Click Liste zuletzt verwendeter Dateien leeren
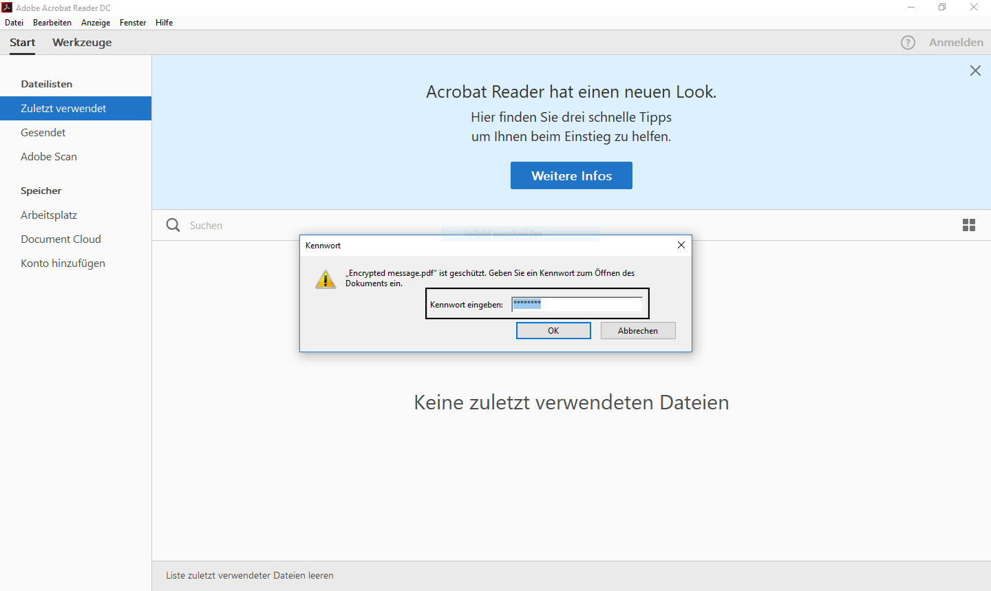This screenshot has height=591, width=991. click(x=250, y=575)
